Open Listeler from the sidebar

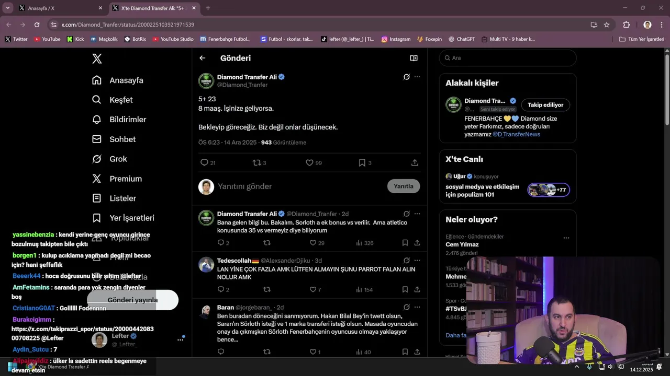(x=114, y=198)
